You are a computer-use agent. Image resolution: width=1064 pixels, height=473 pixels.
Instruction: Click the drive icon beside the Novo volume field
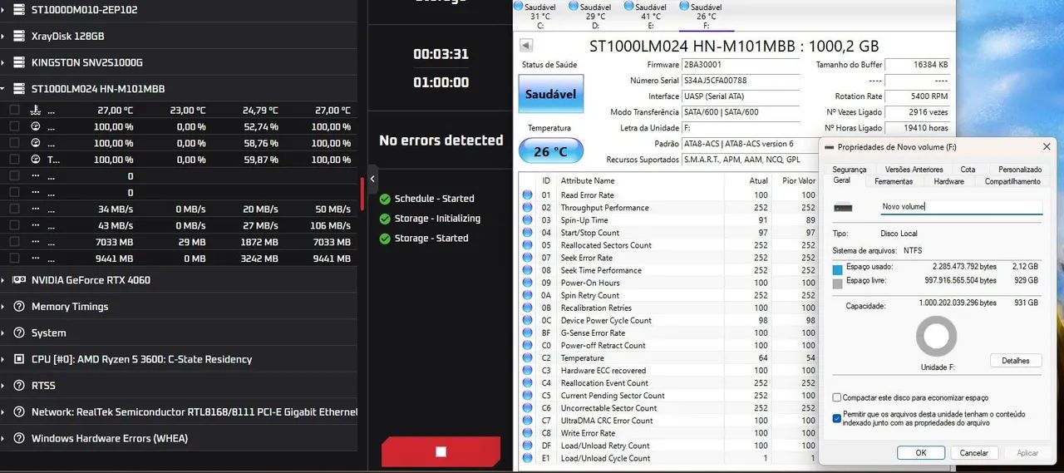coord(843,207)
